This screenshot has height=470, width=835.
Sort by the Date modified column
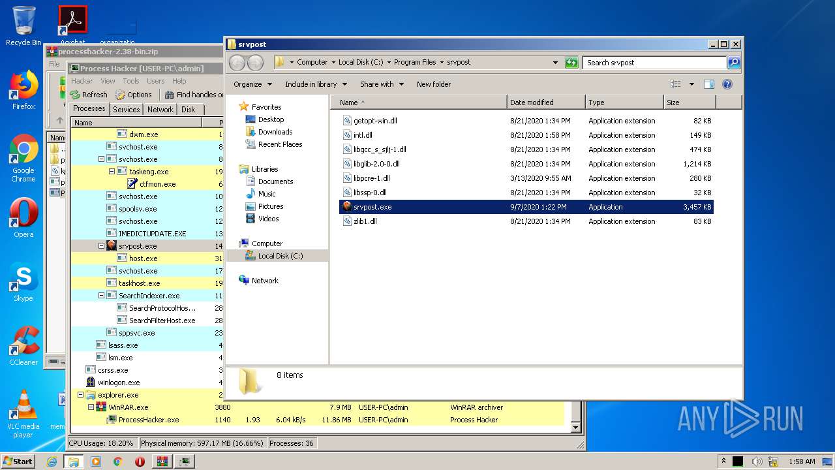(545, 102)
